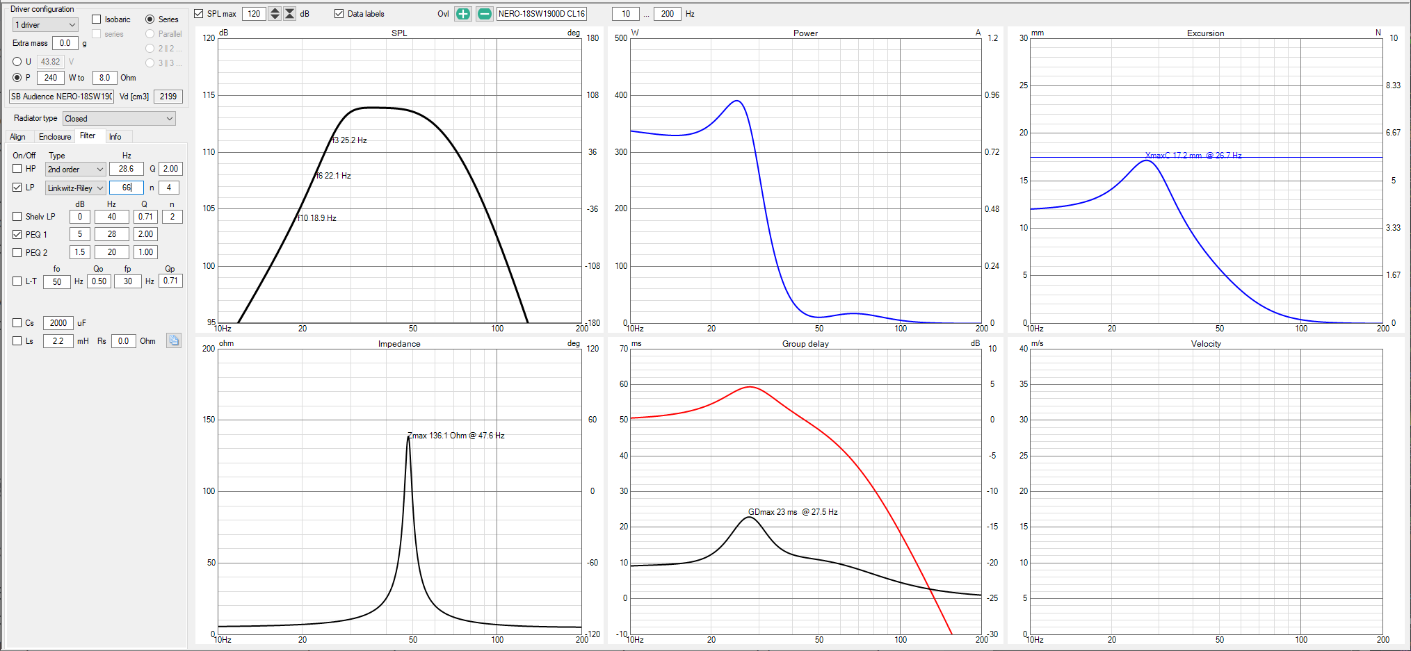This screenshot has height=651, width=1411.
Task: Click the GDmax 23 ms label
Action: 793,512
